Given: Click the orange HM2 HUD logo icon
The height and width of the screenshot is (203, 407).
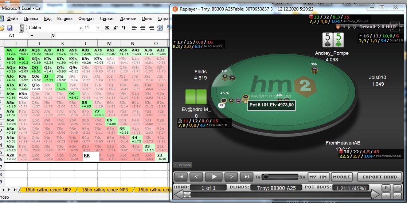Looking at the screenshot, I should 338,27.
